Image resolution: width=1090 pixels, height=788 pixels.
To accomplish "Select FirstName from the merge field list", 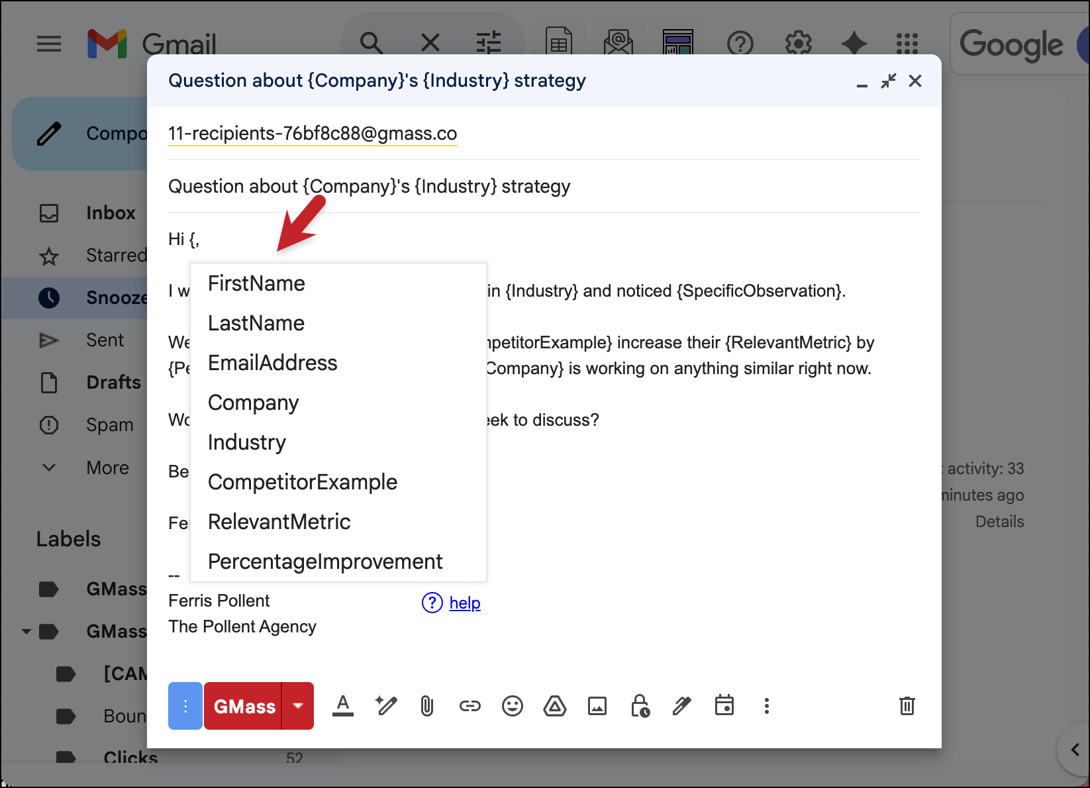I will point(338,283).
